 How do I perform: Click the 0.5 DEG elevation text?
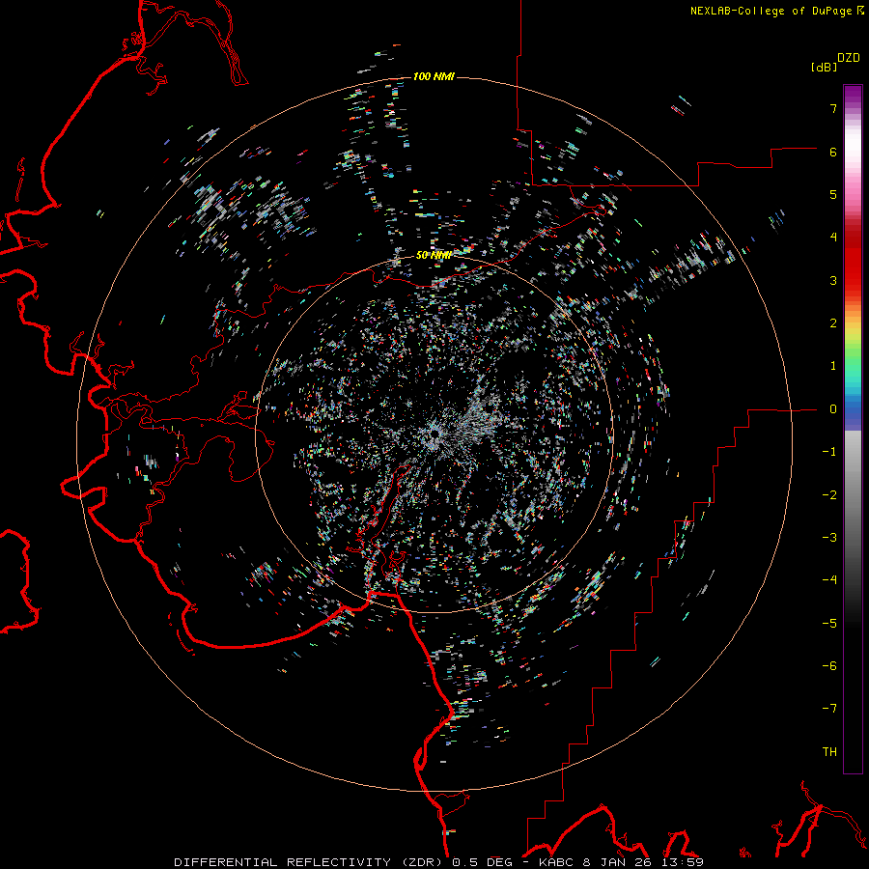482,862
